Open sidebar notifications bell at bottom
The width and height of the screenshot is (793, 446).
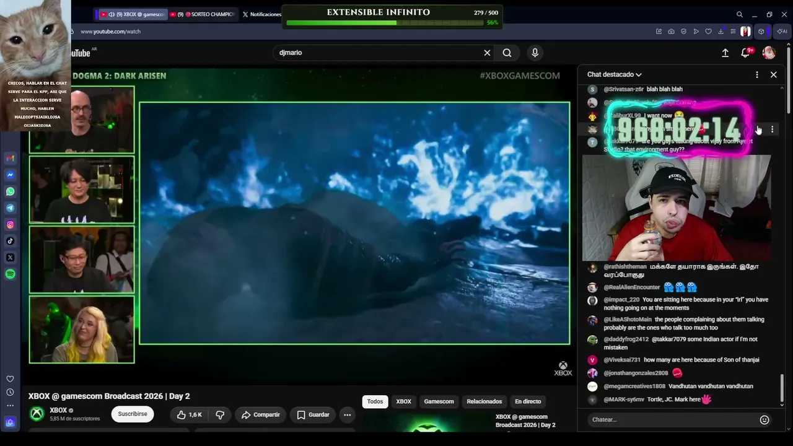pyautogui.click(x=10, y=422)
